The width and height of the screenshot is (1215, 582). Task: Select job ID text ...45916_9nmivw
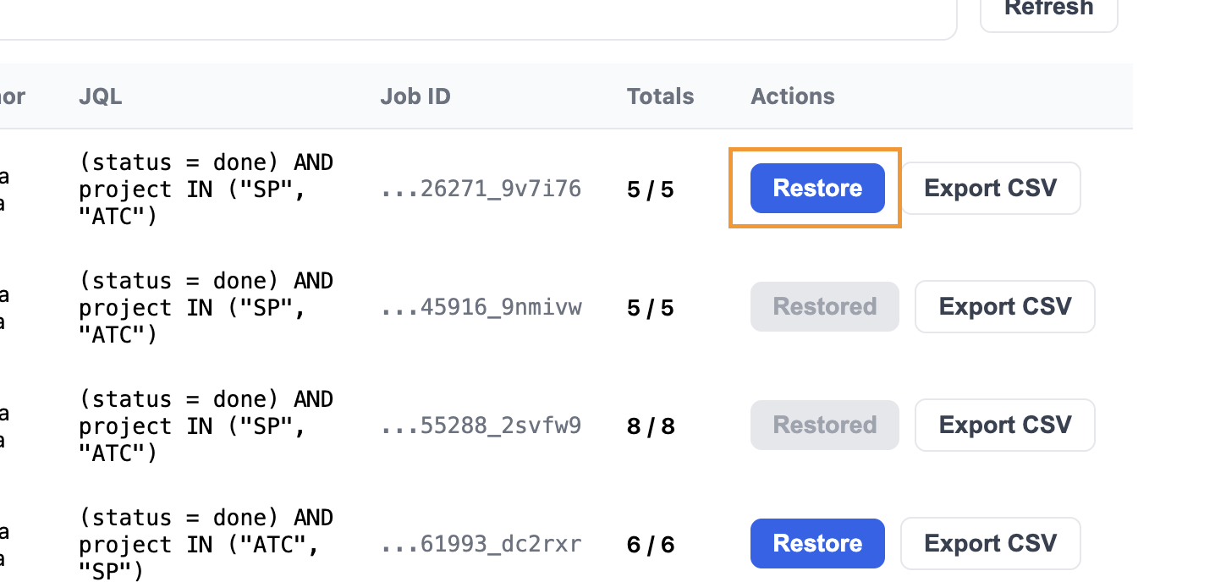[x=481, y=307]
